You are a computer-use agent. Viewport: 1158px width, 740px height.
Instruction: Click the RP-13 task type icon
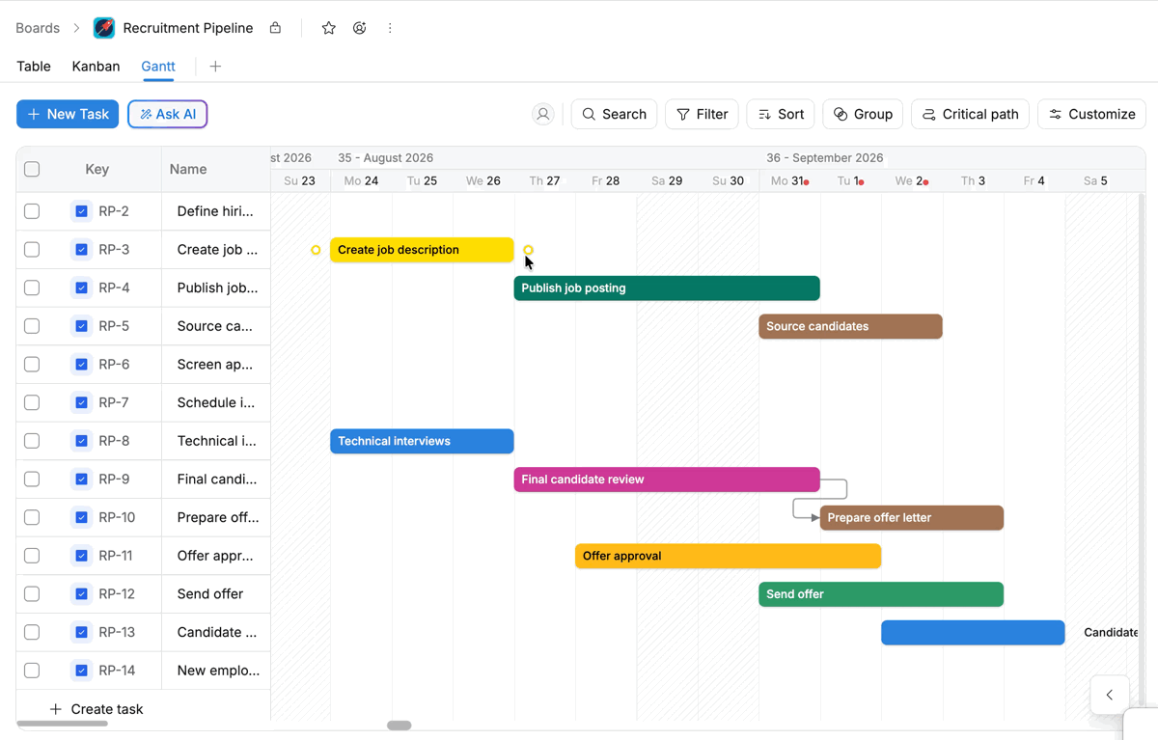81,632
